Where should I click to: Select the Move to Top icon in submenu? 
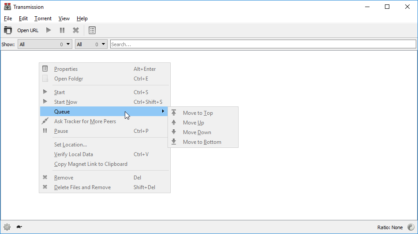click(x=174, y=113)
